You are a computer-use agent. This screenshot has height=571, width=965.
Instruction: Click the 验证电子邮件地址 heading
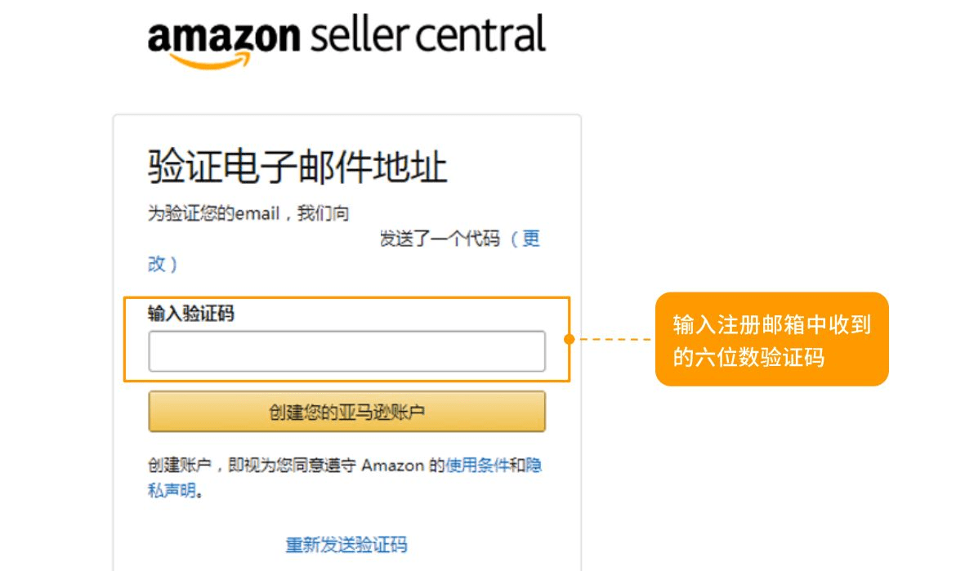[297, 167]
